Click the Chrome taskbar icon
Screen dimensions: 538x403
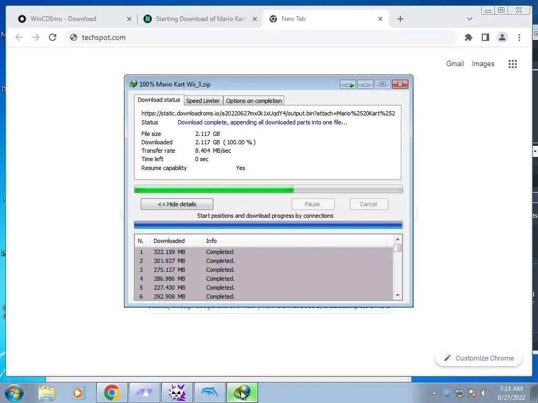click(x=111, y=393)
